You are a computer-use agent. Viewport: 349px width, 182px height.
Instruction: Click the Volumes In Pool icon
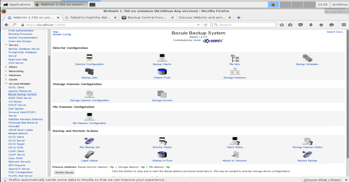pos(162,154)
